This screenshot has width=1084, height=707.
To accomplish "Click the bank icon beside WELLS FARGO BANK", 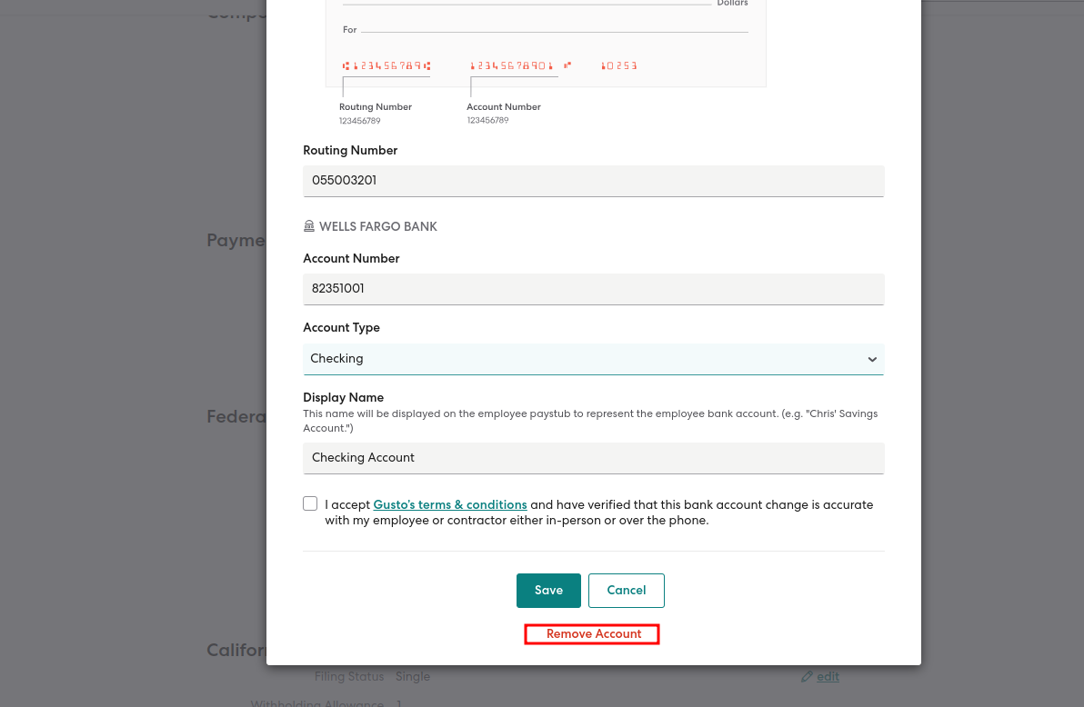I will 309,226.
